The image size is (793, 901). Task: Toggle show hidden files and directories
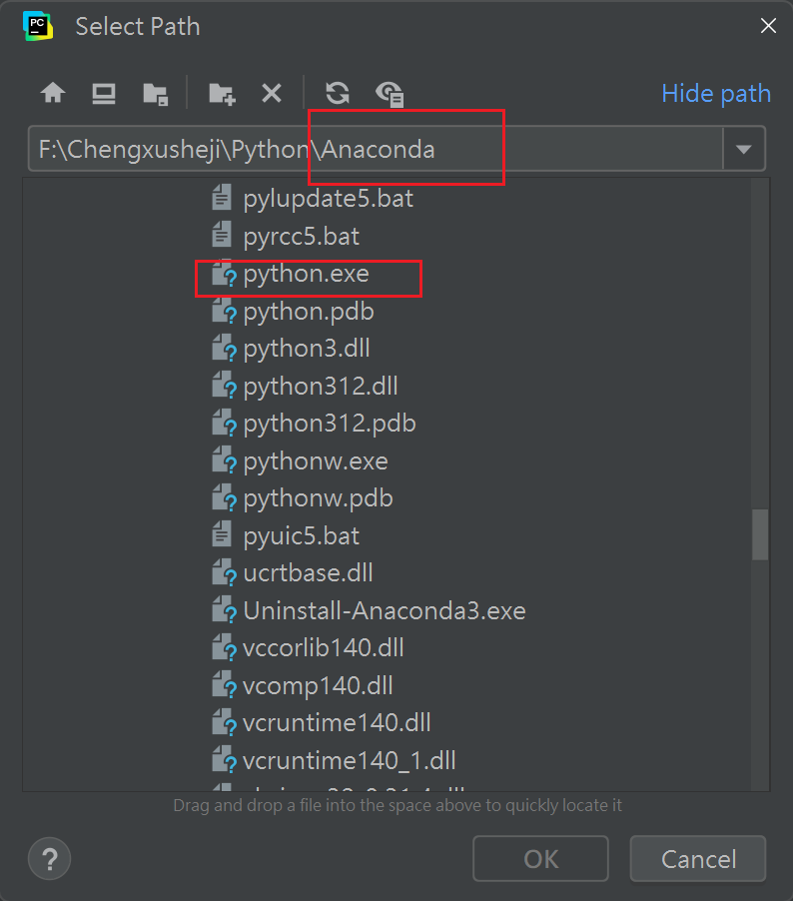pyautogui.click(x=391, y=94)
